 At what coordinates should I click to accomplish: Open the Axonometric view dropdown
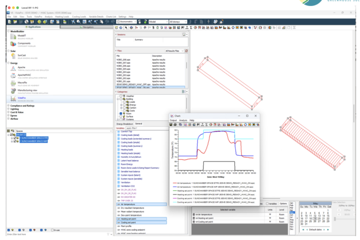coord(127,22)
